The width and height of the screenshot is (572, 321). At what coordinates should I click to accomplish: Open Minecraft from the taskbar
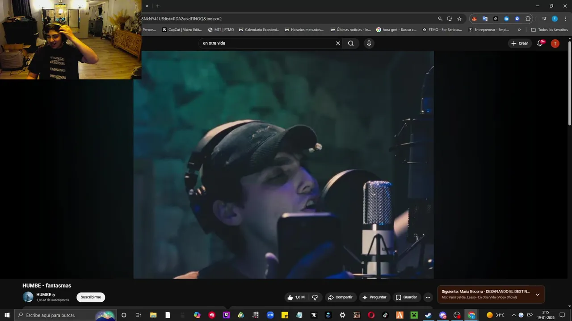[414, 315]
